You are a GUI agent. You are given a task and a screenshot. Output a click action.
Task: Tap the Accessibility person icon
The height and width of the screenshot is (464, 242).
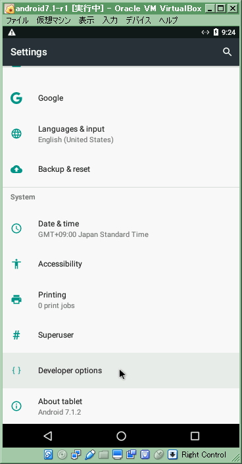click(x=16, y=264)
